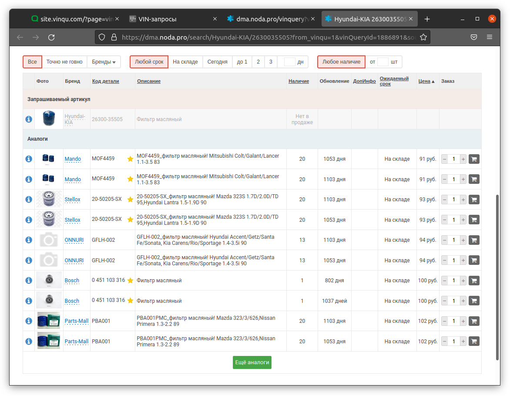Image resolution: width=510 pixels, height=396 pixels.
Task: Open Parts-Mall link in 1103 дня row
Action: pos(76,321)
